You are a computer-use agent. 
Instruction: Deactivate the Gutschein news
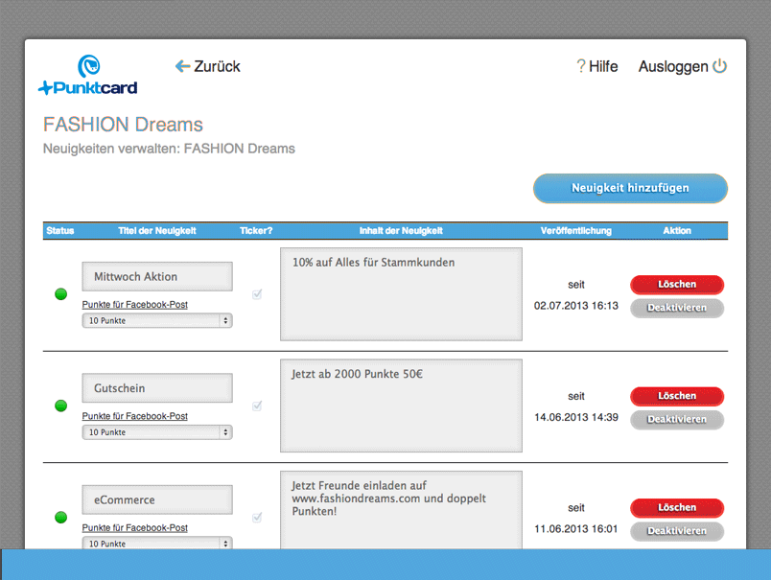(677, 420)
